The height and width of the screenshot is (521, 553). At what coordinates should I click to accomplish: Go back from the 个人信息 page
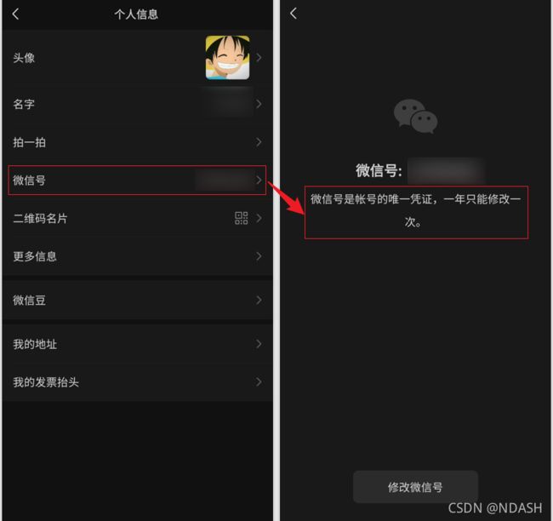click(15, 14)
